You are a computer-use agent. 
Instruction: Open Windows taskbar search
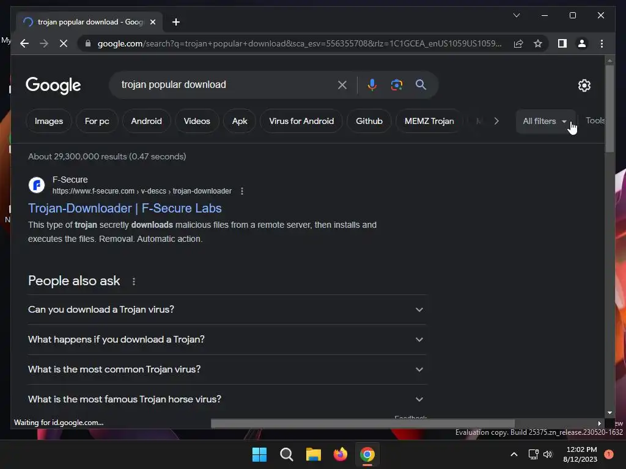pos(286,454)
